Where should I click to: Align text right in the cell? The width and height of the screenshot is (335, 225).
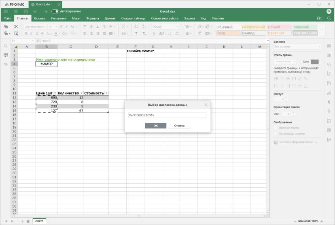click(x=98, y=33)
